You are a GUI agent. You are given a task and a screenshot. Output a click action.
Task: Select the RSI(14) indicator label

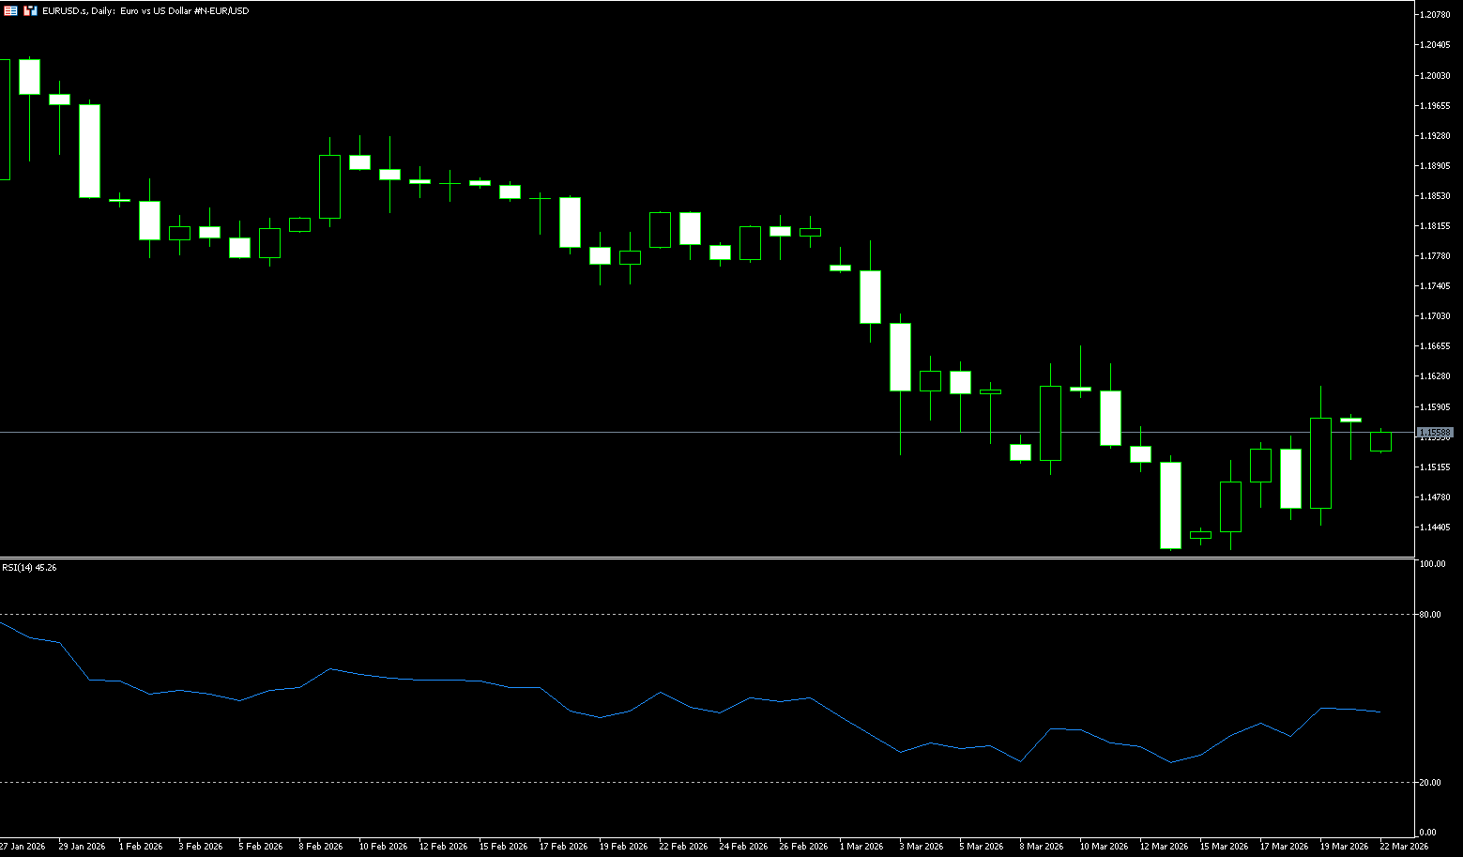[29, 568]
